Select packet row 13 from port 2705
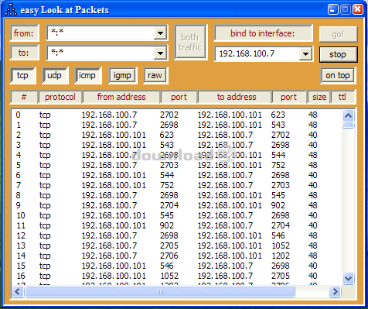Image resolution: width=368 pixels, height=309 pixels. (177, 245)
